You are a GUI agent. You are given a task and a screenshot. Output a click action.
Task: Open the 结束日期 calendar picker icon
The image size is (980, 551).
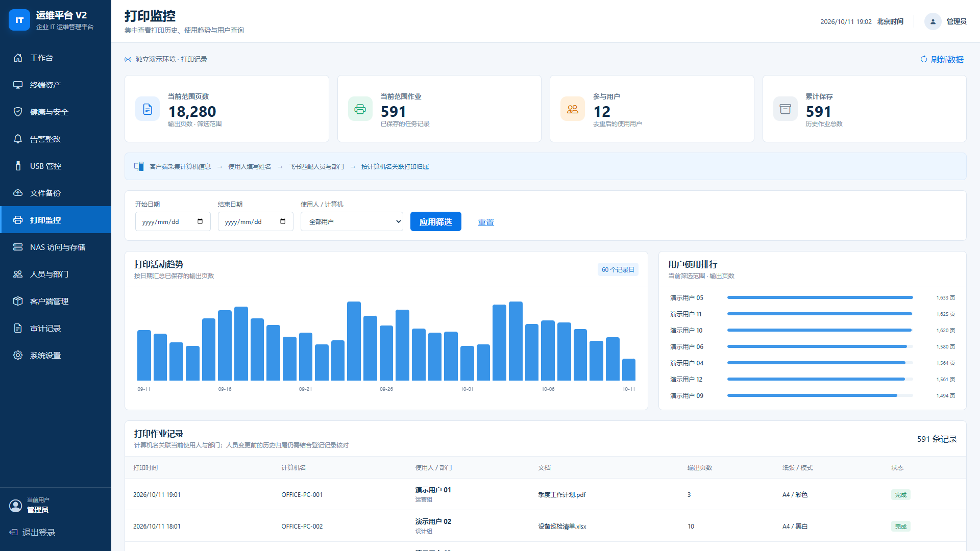(x=283, y=221)
